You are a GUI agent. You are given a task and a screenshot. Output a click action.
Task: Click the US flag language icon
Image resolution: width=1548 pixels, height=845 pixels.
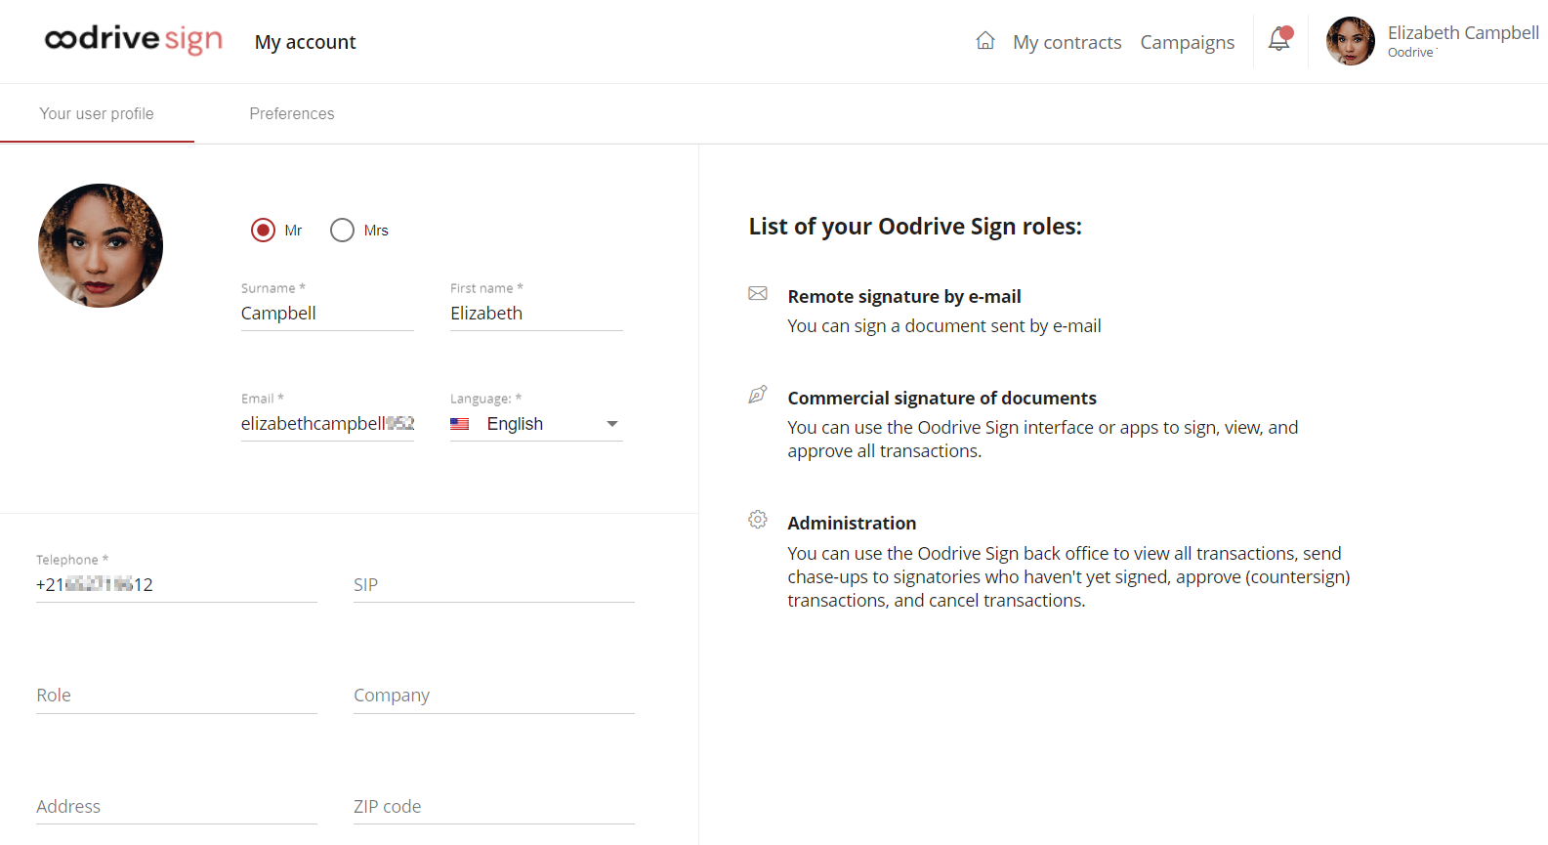click(x=460, y=424)
